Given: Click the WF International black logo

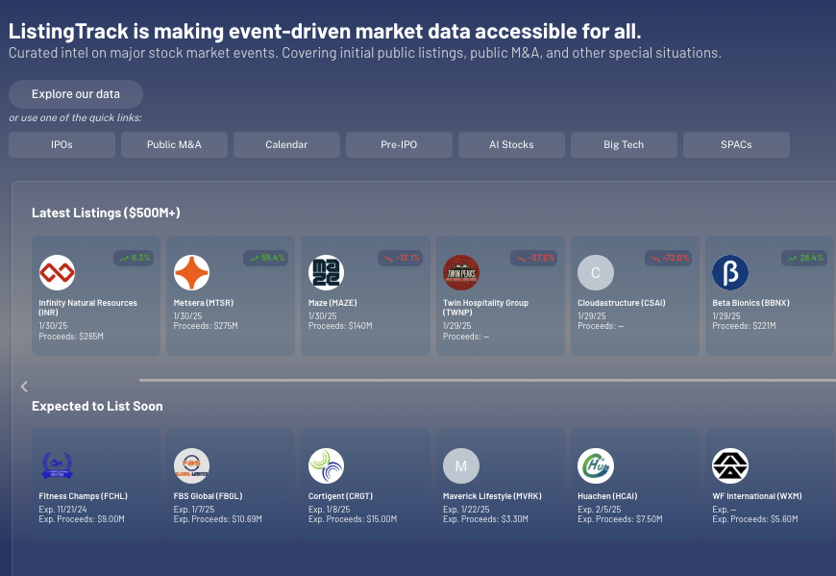Looking at the screenshot, I should point(730,465).
